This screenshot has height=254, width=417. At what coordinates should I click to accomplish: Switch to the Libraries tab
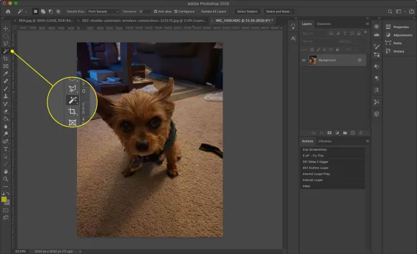click(325, 141)
